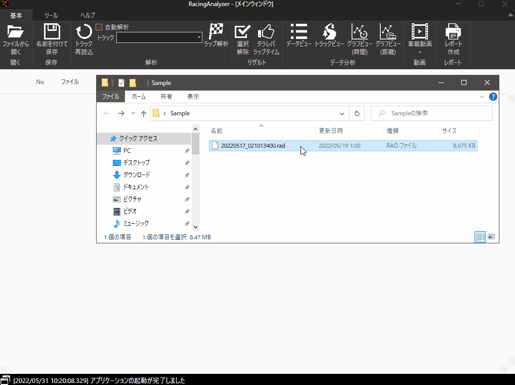515x385 pixels.
Task: Open グラフビュー (距離) graph icon
Action: pos(388,32)
